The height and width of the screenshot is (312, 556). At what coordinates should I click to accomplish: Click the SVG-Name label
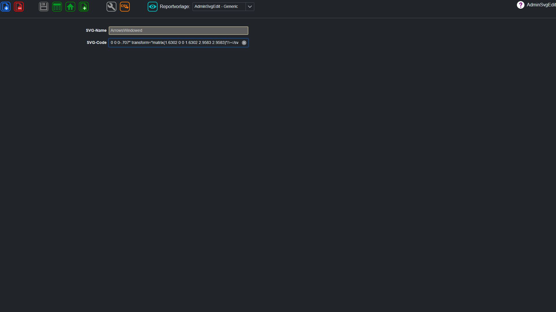96,30
